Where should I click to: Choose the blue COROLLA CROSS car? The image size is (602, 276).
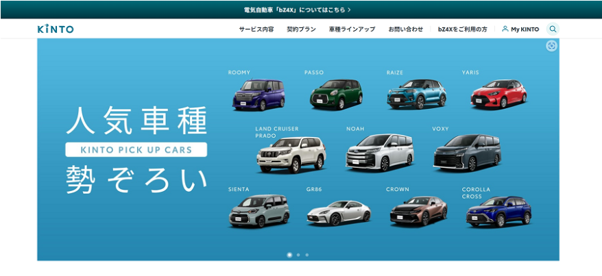point(498,213)
